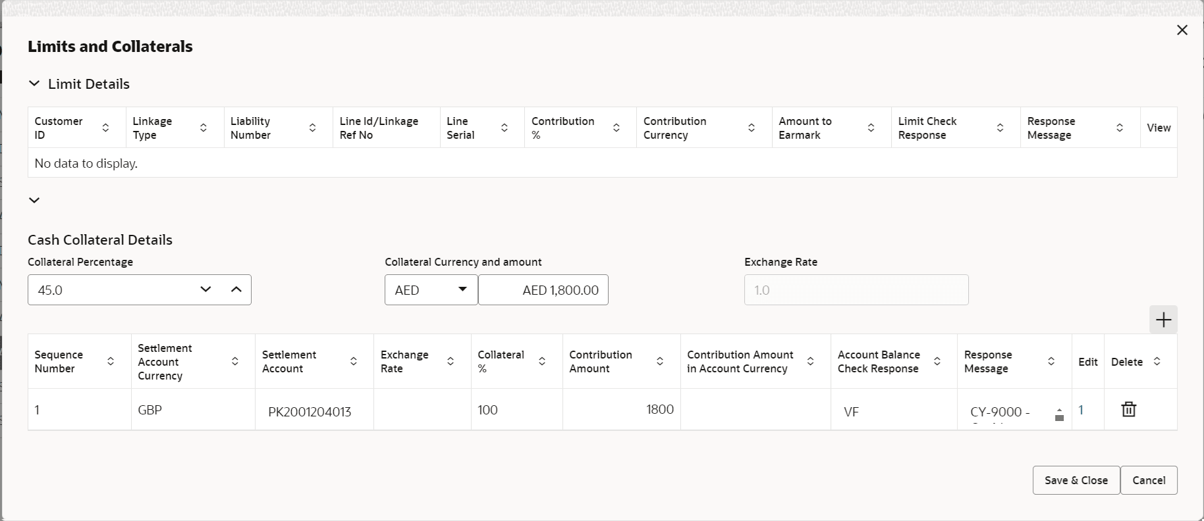This screenshot has height=521, width=1204.
Task: Click the Cancel button
Action: 1149,480
